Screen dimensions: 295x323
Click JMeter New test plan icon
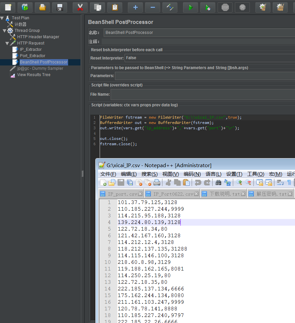pyautogui.click(x=8, y=7)
